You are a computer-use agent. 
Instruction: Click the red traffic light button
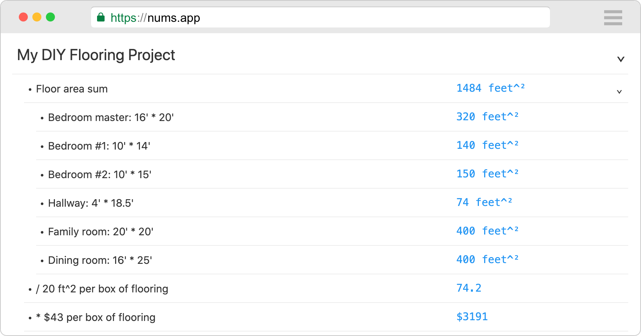point(23,17)
